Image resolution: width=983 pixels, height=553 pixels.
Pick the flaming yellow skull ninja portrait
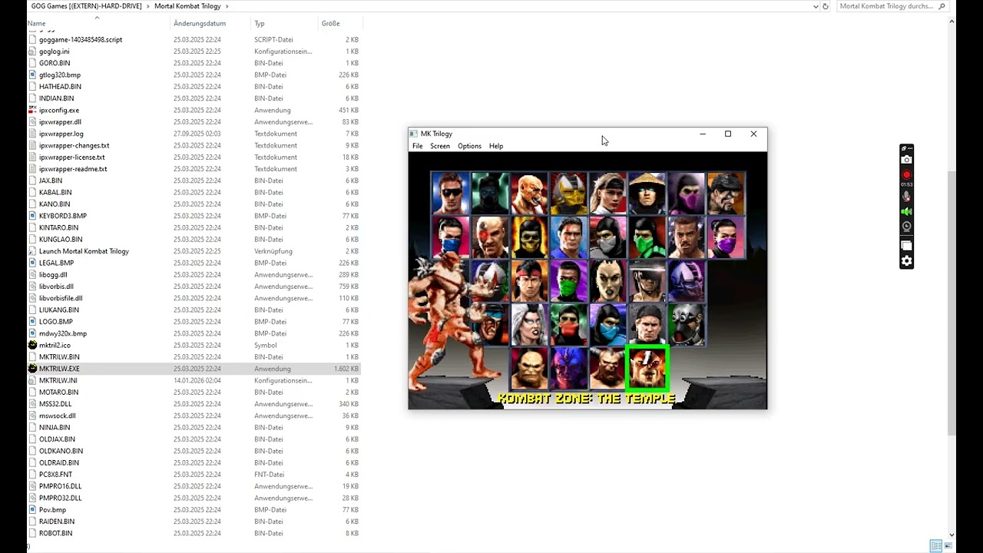pyautogui.click(x=529, y=237)
